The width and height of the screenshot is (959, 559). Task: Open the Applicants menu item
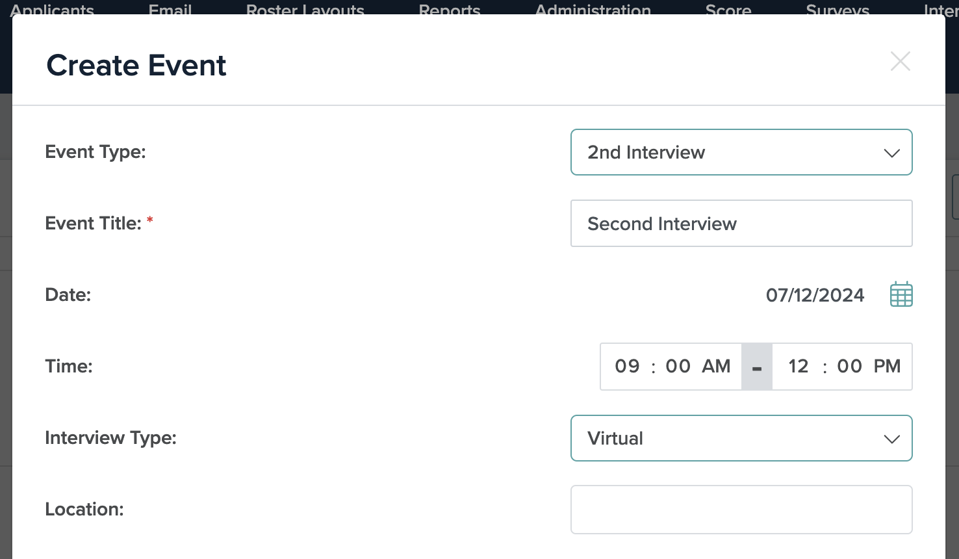(52, 9)
